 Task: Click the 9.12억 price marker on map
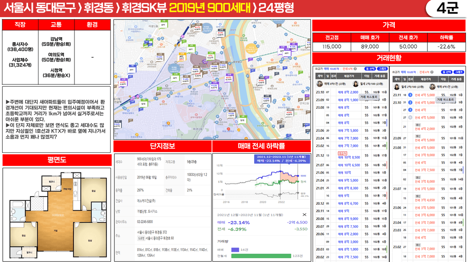click(210, 56)
